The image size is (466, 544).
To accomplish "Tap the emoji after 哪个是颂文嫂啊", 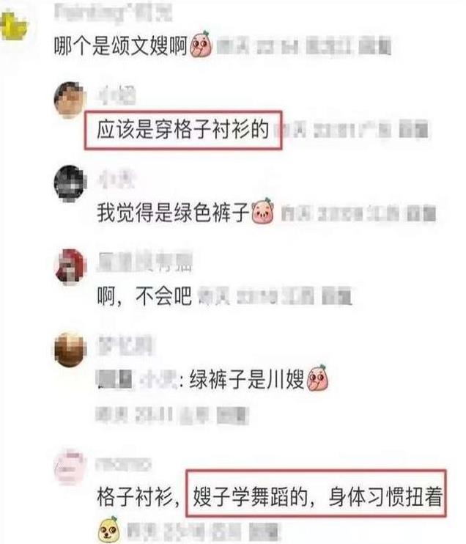I will click(x=201, y=44).
